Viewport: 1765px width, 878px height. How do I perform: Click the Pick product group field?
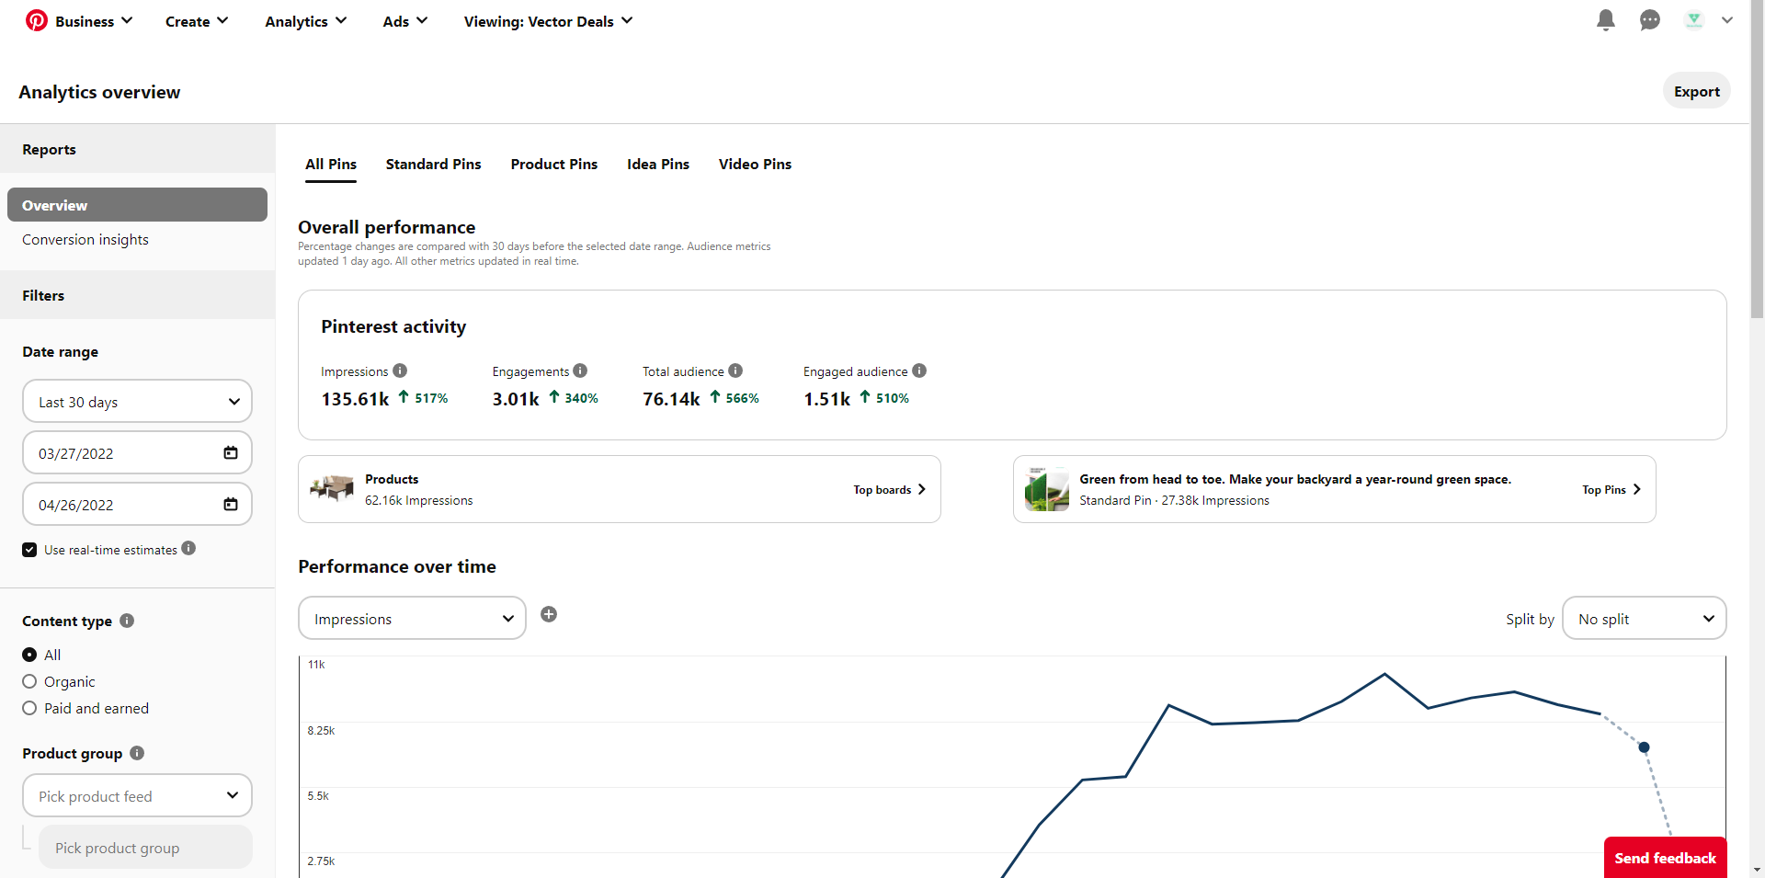145,848
